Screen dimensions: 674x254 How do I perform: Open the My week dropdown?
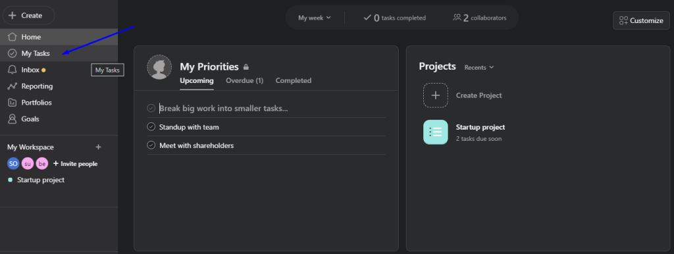click(315, 18)
